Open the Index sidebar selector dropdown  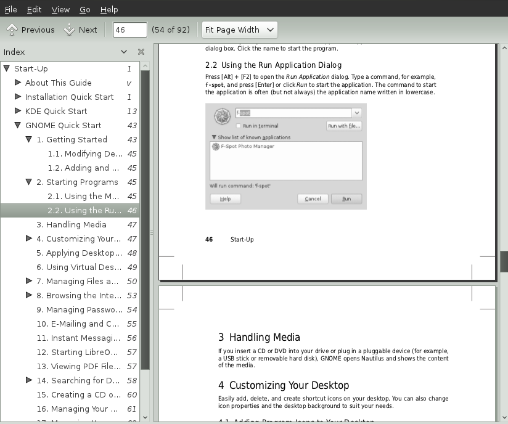click(124, 52)
